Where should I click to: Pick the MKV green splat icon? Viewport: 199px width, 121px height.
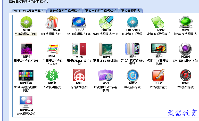tap(52, 77)
